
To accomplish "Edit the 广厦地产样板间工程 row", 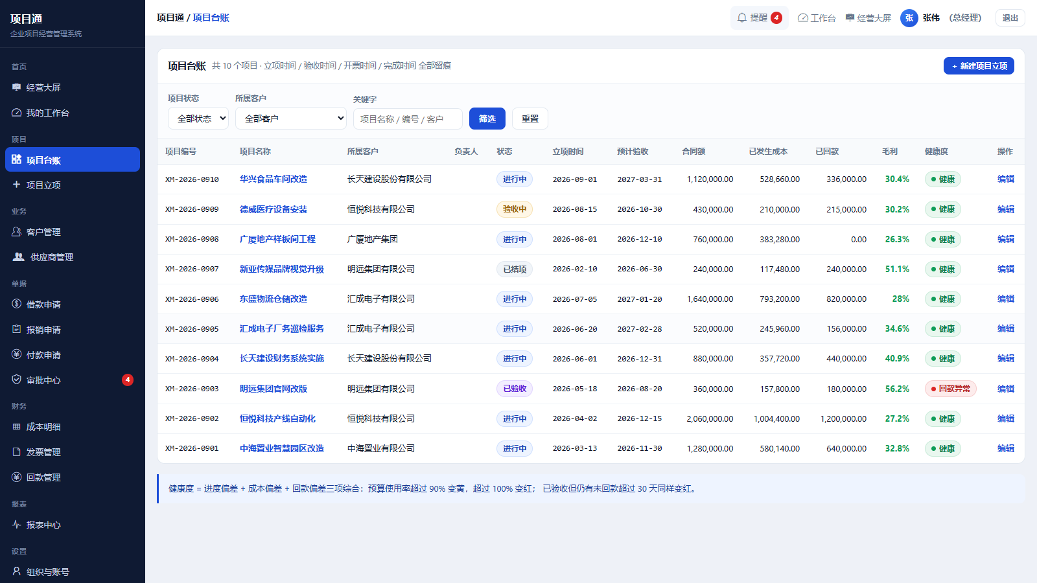I will tap(1006, 239).
